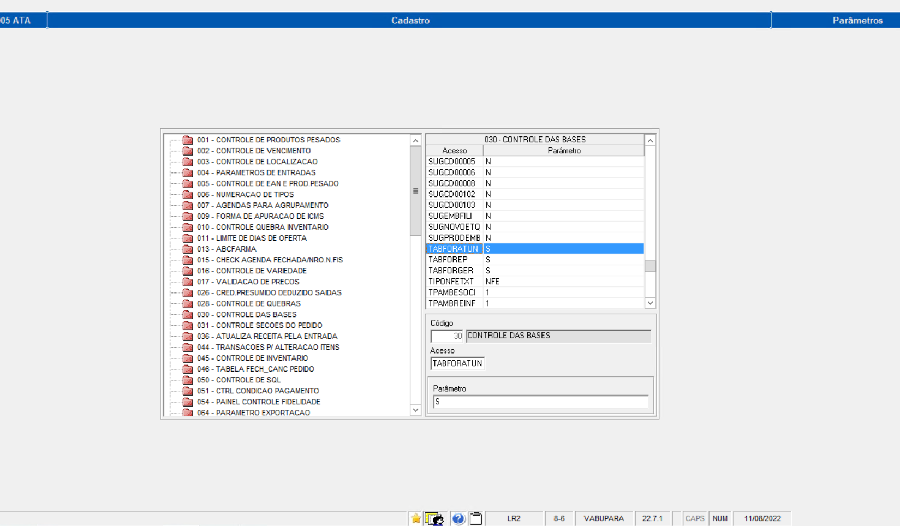Select 005 - CONTROLE DE EAN E PROD.PESADO
The width and height of the screenshot is (900, 526).
[x=268, y=184]
